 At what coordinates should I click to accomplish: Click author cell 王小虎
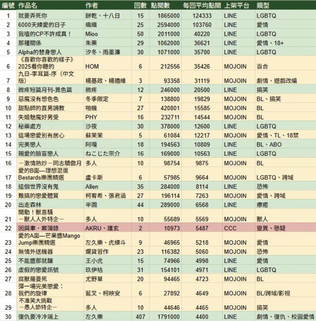pos(94,261)
